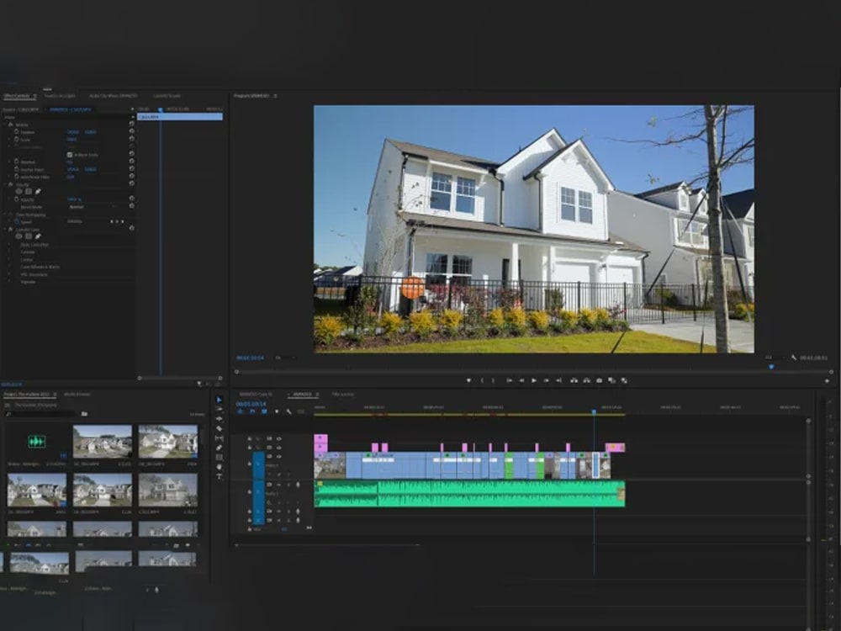The height and width of the screenshot is (631, 841).
Task: Collapse the Motion effect section
Action: pyautogui.click(x=5, y=125)
